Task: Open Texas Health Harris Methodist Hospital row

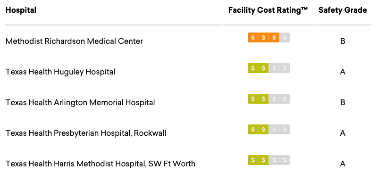Action: pos(100,164)
